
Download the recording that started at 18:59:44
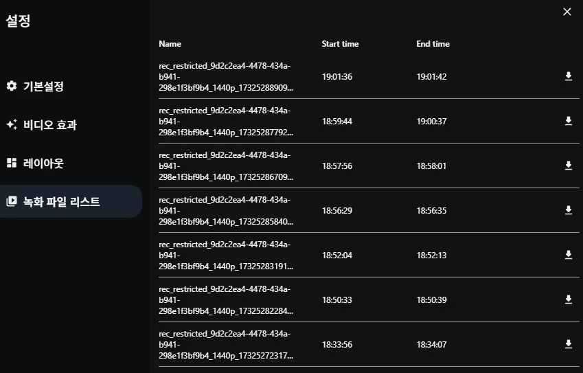(x=568, y=121)
